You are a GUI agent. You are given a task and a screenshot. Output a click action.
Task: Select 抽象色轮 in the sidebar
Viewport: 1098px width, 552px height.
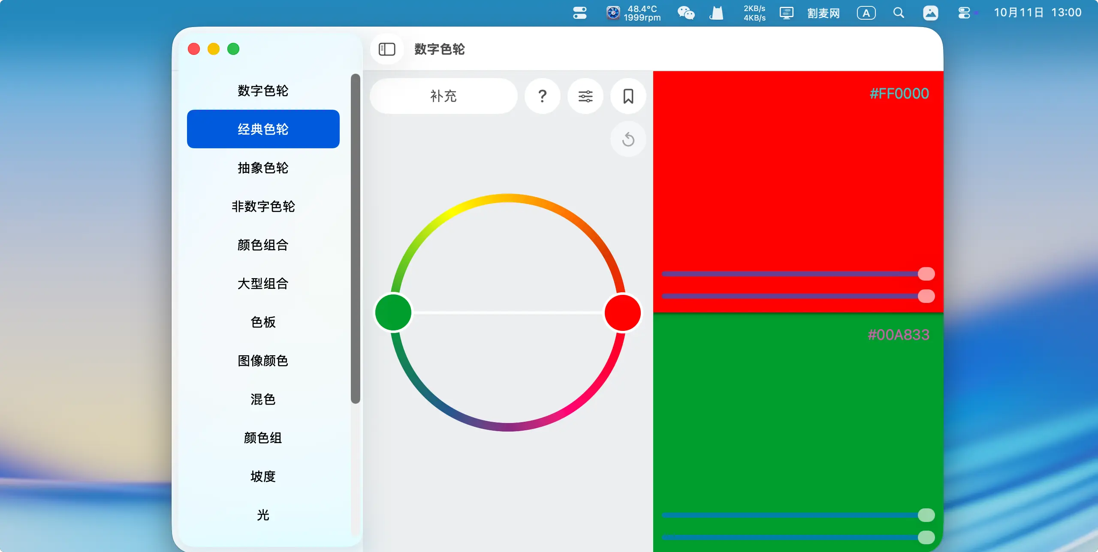point(263,168)
